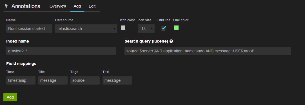Click the 'Annotations' heading text
The image size is (305, 105).
click(26, 6)
